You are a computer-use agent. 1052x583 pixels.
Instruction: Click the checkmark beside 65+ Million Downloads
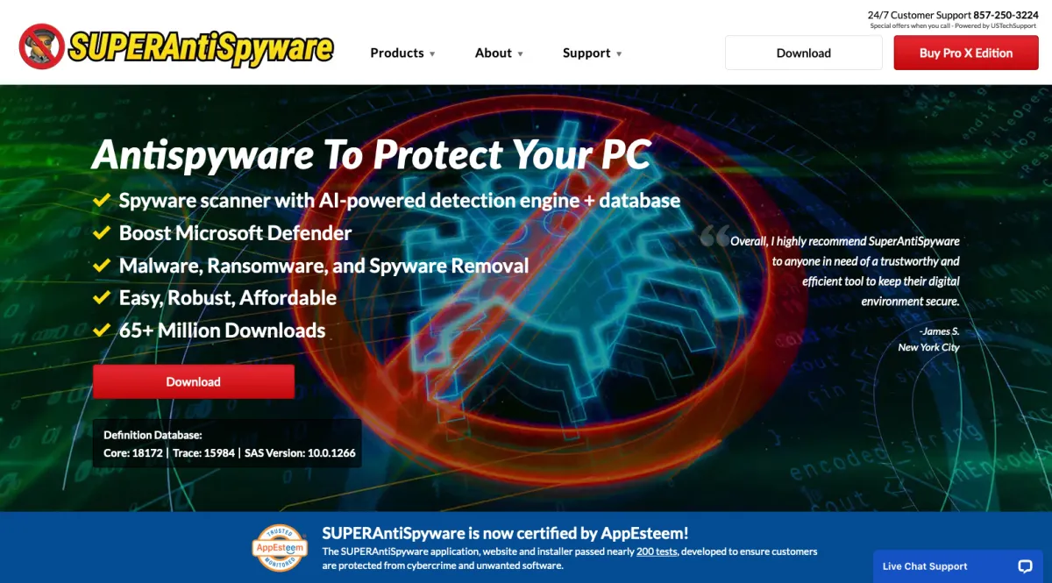click(x=102, y=331)
